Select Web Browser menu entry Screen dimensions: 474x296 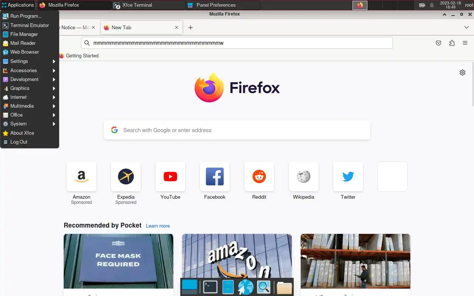point(30,52)
